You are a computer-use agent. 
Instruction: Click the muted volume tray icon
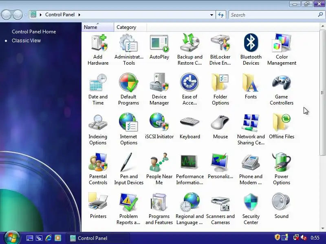[304, 237]
